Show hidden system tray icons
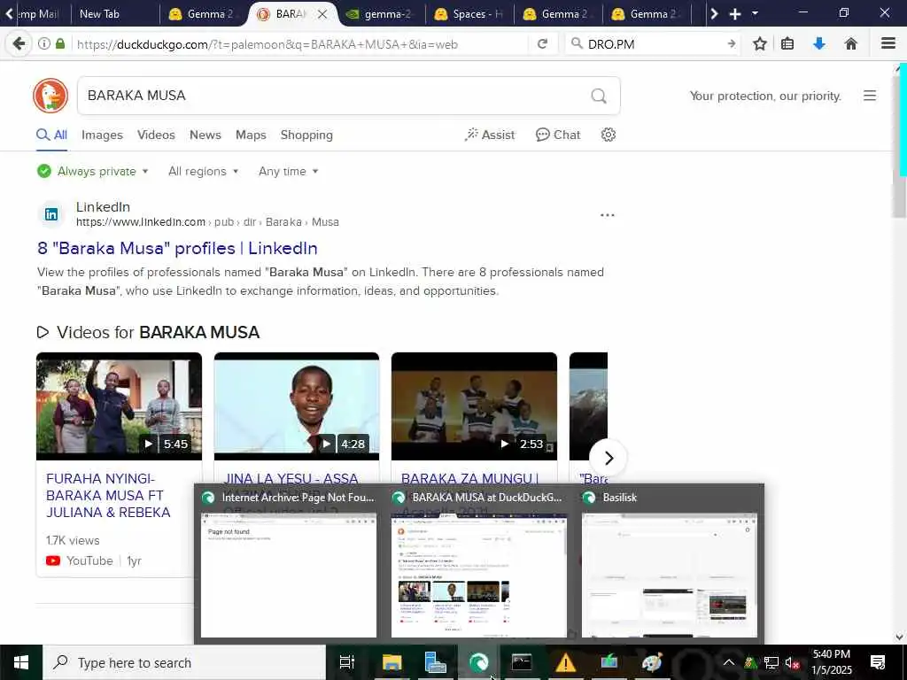This screenshot has height=680, width=907. point(729,662)
